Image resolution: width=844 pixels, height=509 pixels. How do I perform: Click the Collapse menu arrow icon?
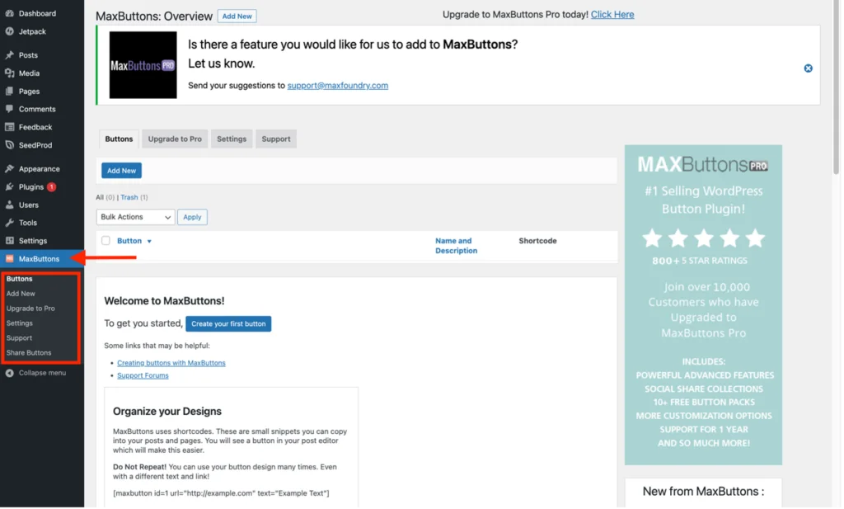[x=9, y=373]
